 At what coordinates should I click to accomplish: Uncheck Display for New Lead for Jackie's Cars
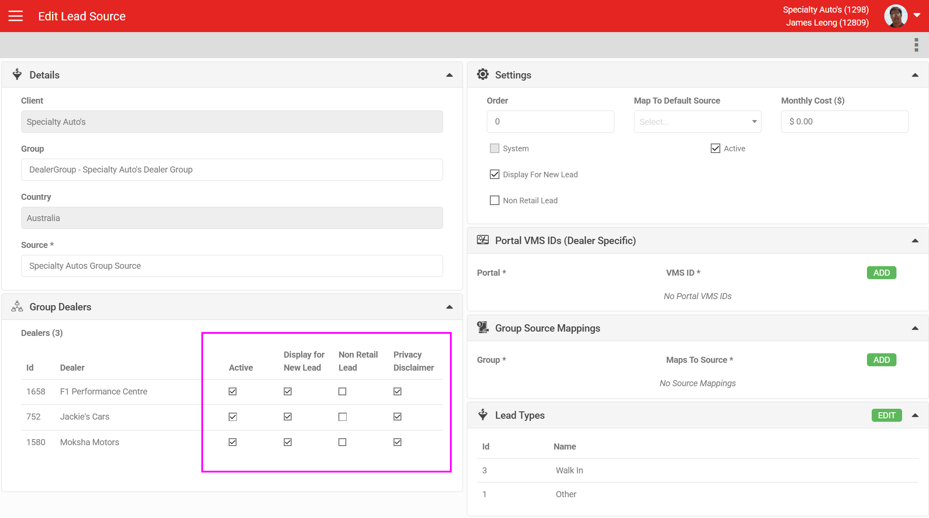pos(288,417)
